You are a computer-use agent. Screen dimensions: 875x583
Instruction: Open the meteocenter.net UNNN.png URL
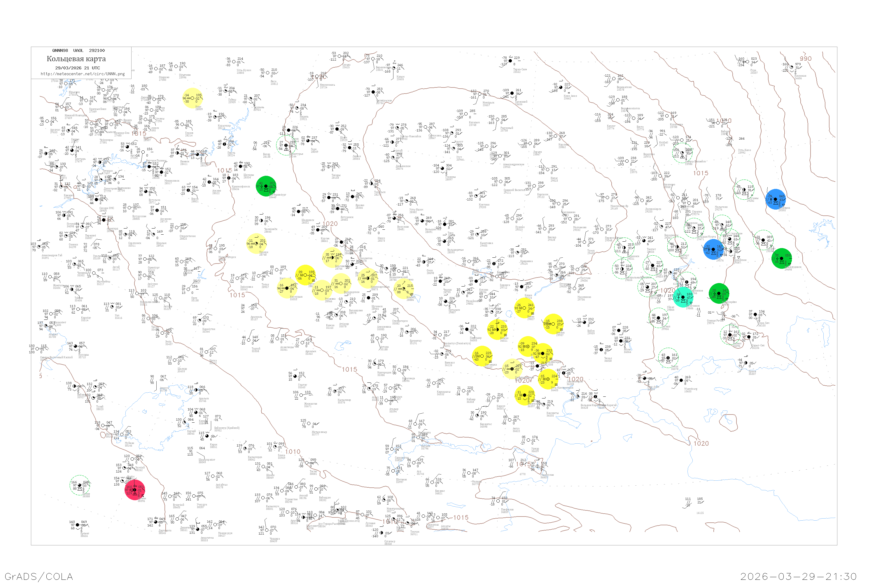pos(82,74)
